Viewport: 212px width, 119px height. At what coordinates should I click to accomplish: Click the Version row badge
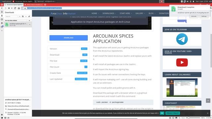click(x=84, y=49)
